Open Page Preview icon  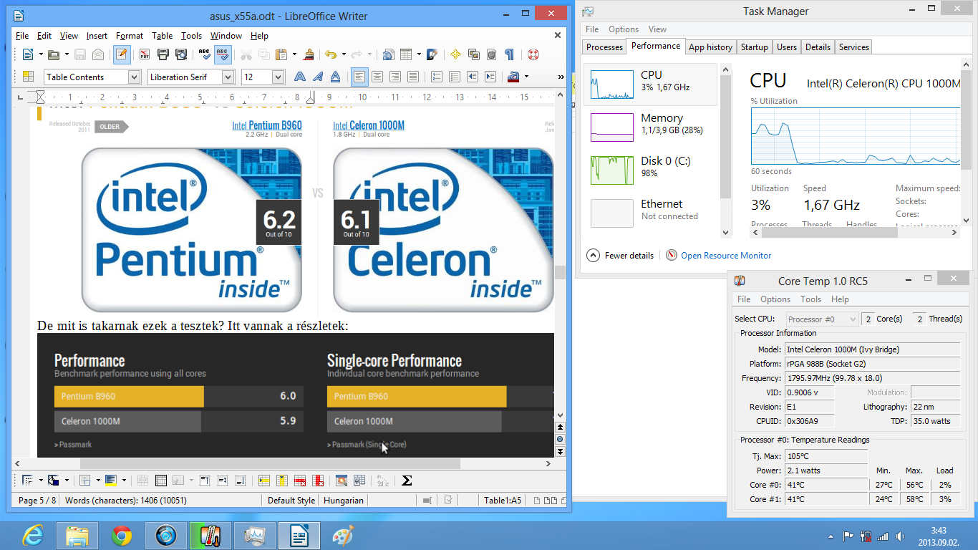click(181, 54)
